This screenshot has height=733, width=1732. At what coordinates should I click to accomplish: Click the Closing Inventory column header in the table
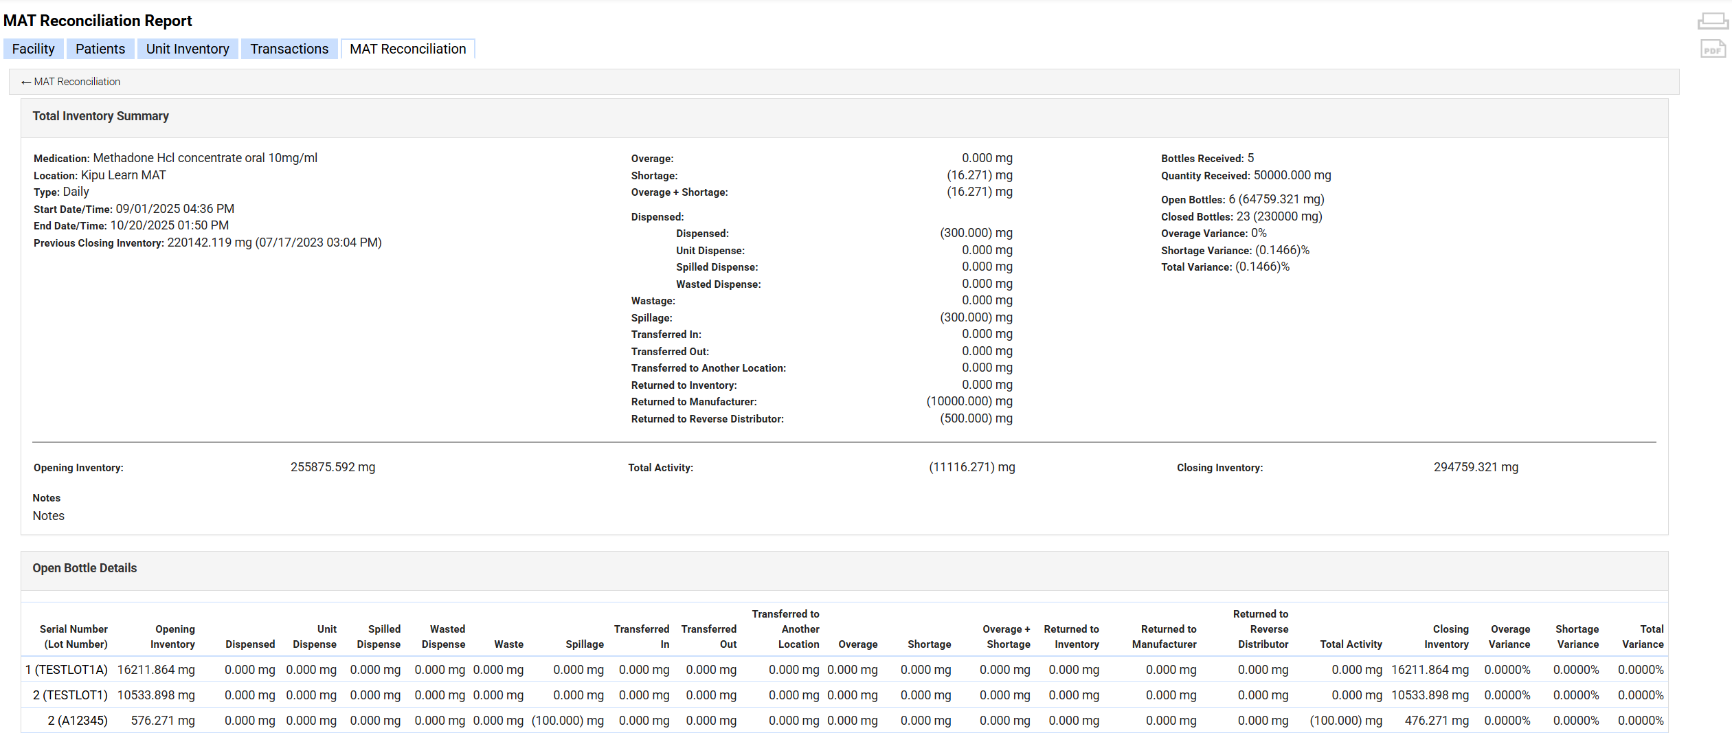pyautogui.click(x=1447, y=636)
